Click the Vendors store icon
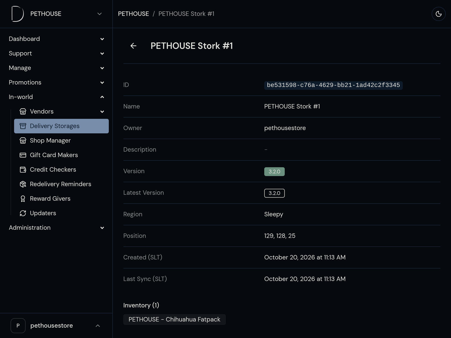Viewport: 451px width, 338px height. tap(23, 111)
